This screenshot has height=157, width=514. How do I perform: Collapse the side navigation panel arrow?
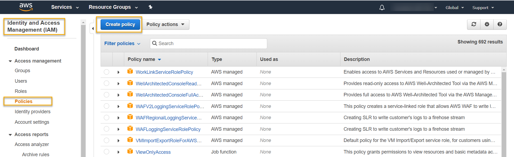click(93, 28)
